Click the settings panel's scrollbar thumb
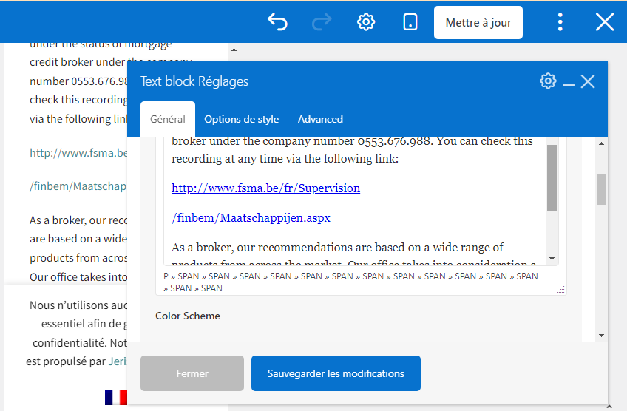 [601, 189]
